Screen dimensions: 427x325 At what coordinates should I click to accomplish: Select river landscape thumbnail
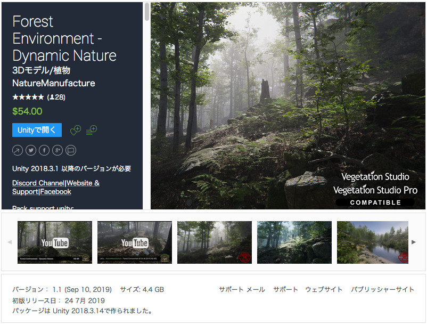click(373, 242)
